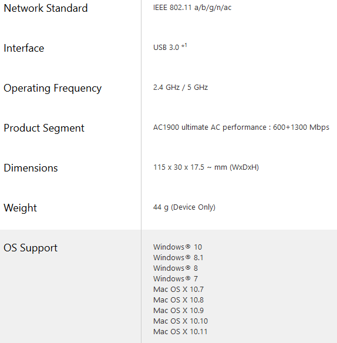Select the Mac OS X 10.11 entry

[x=180, y=332]
